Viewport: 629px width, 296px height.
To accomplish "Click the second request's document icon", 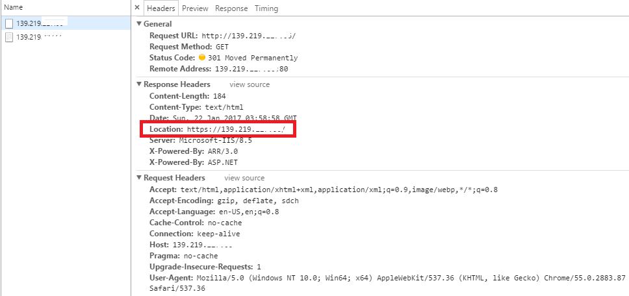I will [x=9, y=37].
